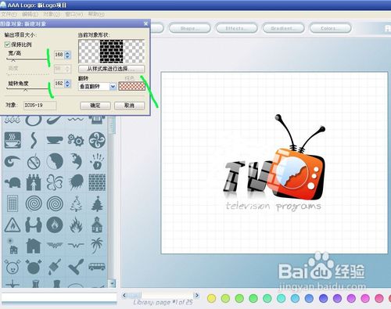Open the 文件 menu
The image size is (391, 309).
[x=9, y=14]
